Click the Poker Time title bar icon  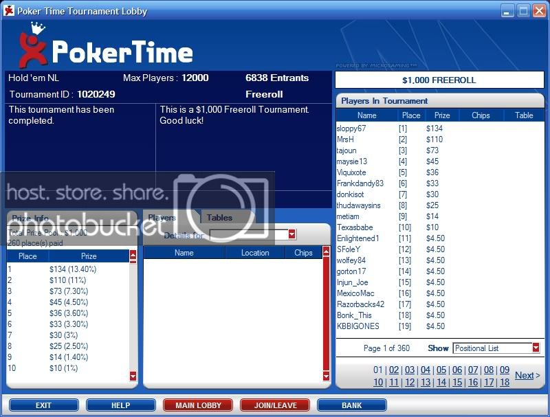[9, 11]
